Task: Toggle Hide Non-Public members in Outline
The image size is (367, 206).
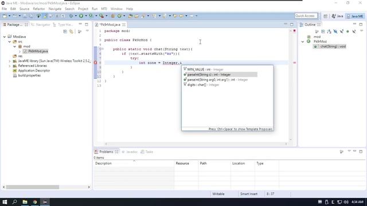Action: (x=348, y=31)
